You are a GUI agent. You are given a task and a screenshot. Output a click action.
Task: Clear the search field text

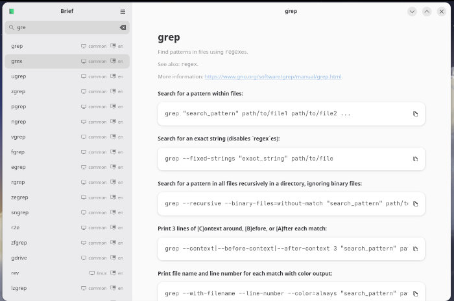click(123, 28)
